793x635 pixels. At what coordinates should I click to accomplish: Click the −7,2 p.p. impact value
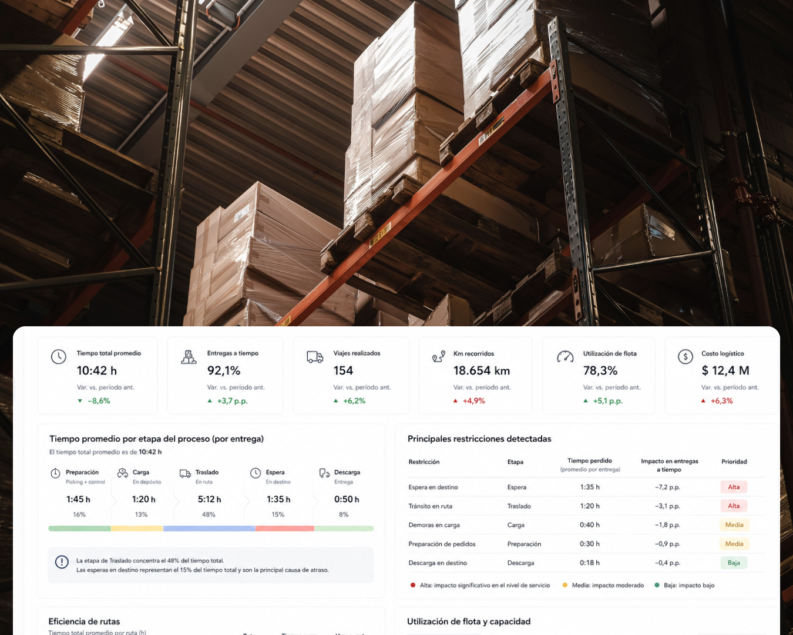[x=668, y=487]
